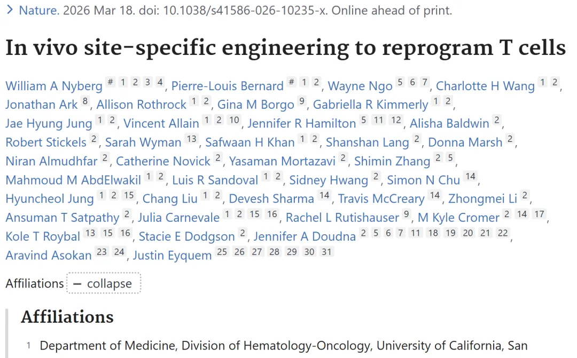
Task: Open Kole T Roybal author link
Action: click(x=43, y=236)
